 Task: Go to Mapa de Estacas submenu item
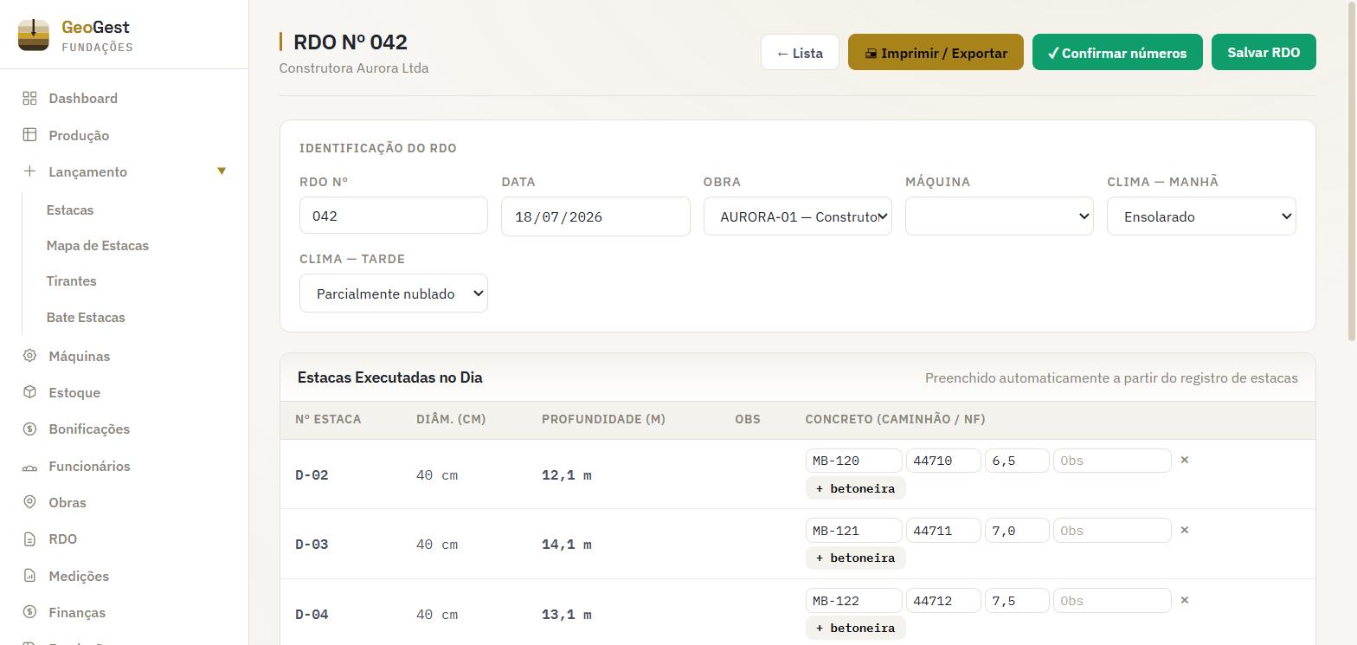tap(98, 246)
